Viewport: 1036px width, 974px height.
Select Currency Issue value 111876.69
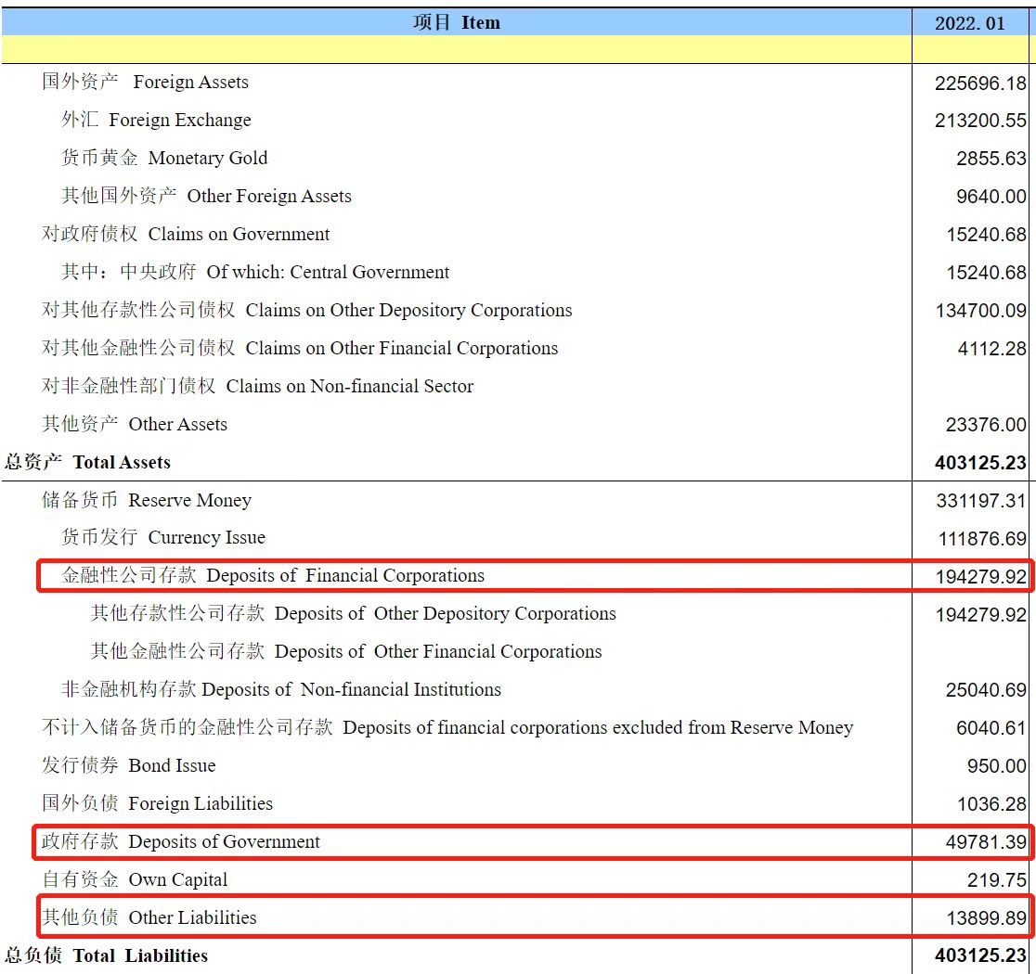tap(982, 539)
